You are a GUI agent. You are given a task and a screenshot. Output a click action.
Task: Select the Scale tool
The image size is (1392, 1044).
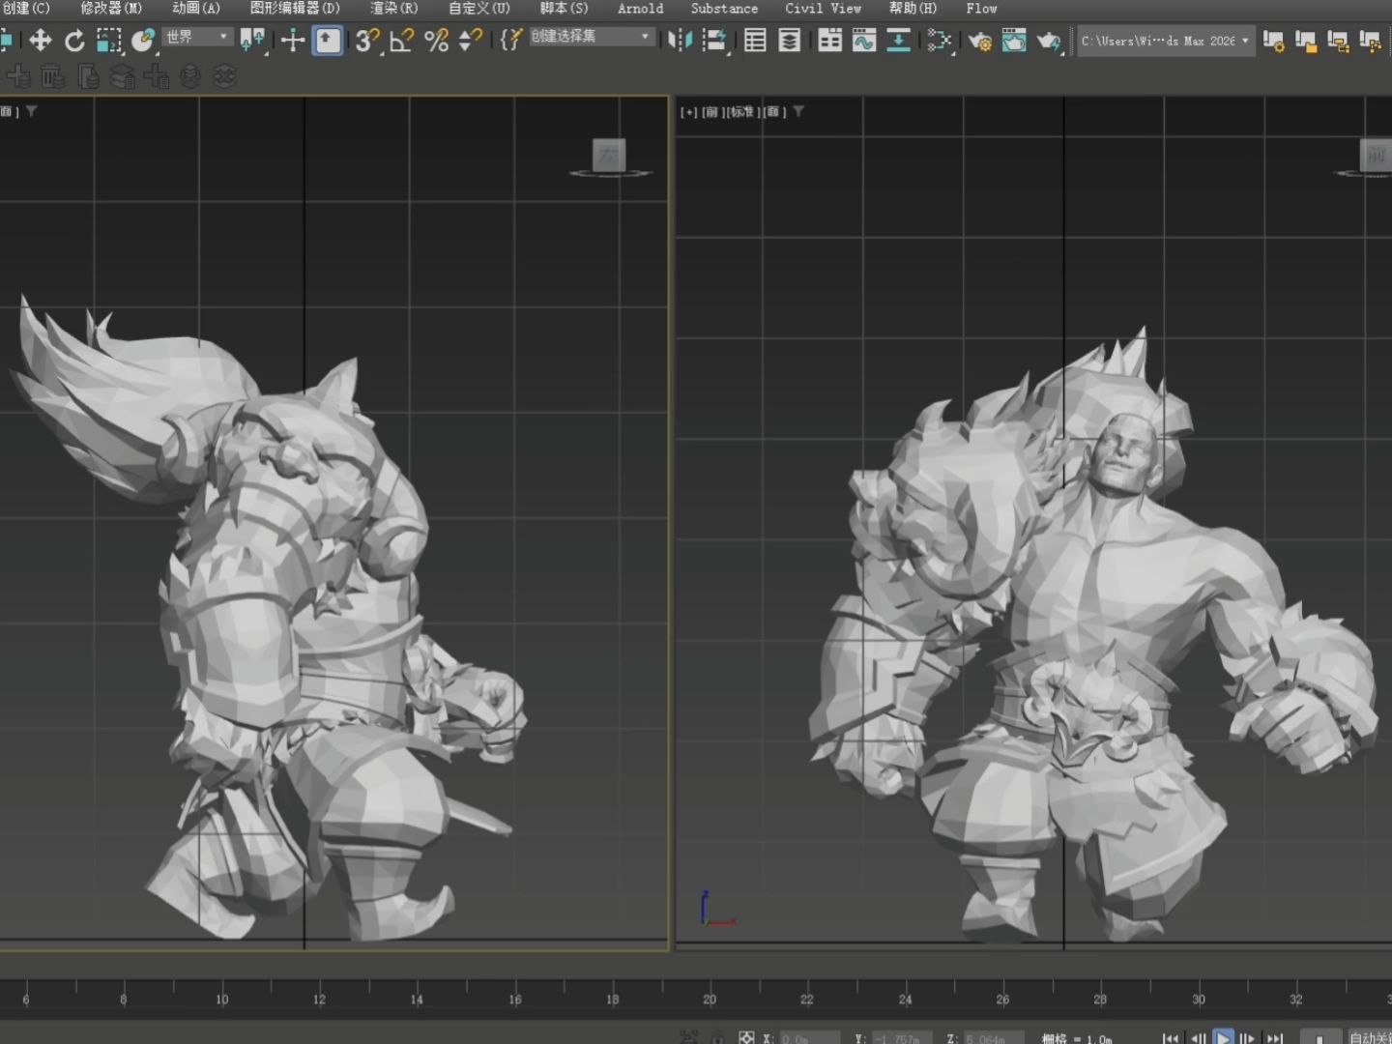(108, 41)
